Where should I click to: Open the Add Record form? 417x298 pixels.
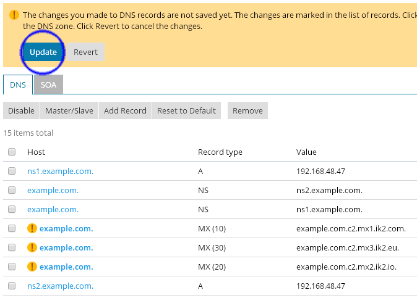[x=125, y=110]
